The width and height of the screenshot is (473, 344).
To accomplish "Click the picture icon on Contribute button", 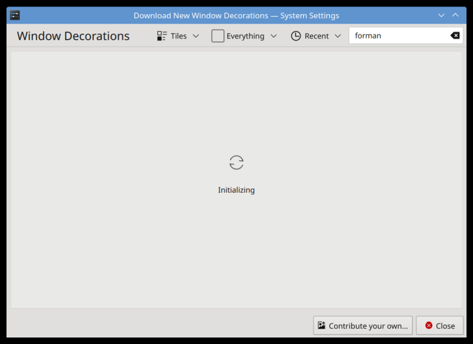I will click(321, 325).
